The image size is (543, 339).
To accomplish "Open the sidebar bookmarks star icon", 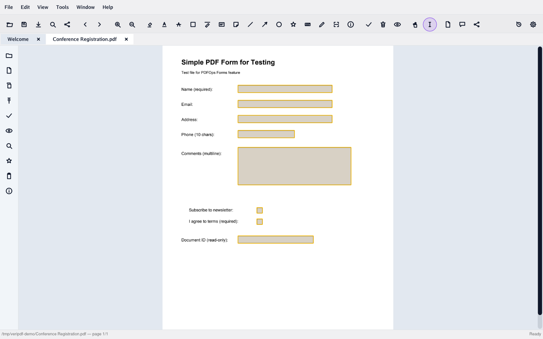I will (9, 161).
